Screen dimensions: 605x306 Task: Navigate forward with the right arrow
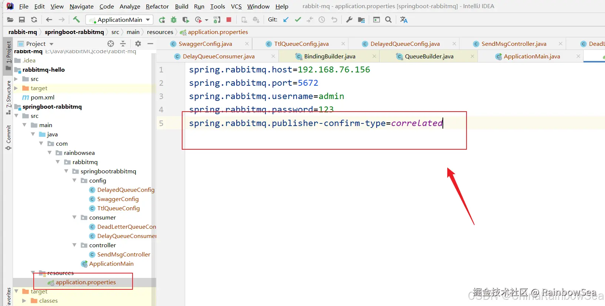click(x=61, y=20)
